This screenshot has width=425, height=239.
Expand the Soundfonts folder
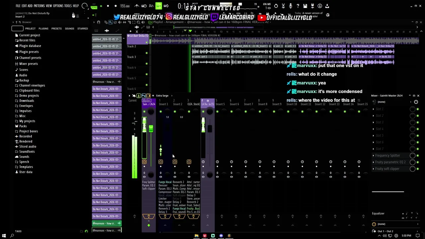point(27,152)
